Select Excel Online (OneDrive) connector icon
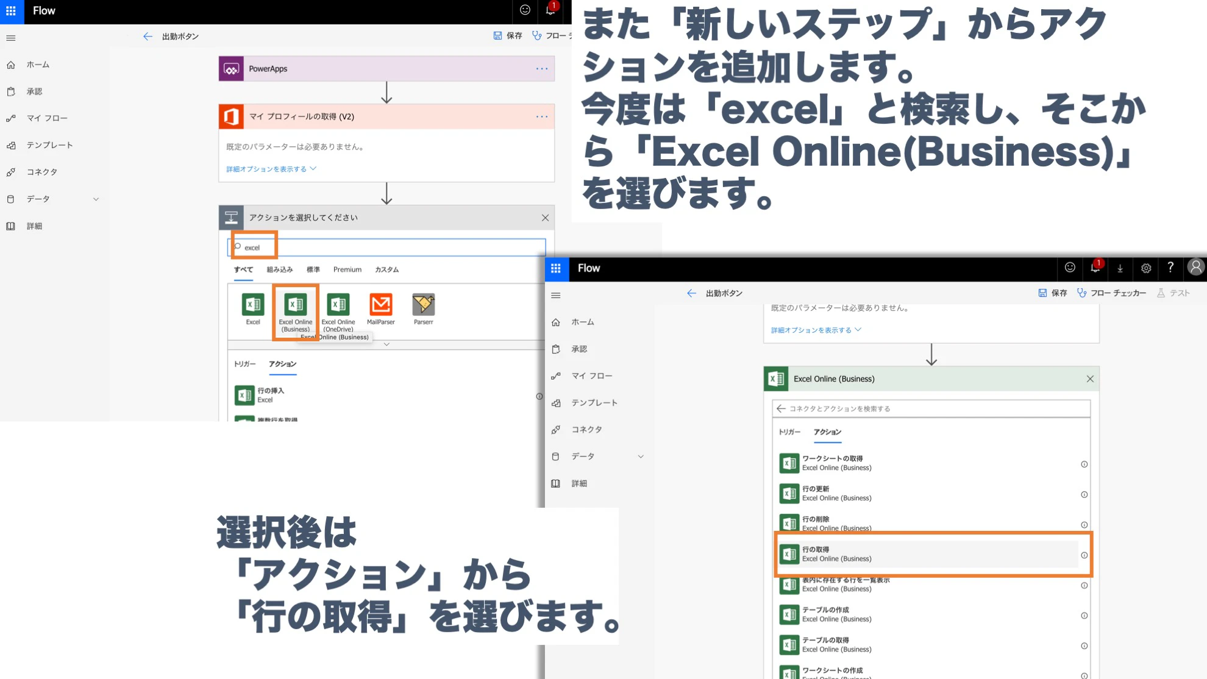The width and height of the screenshot is (1207, 679). 338,304
